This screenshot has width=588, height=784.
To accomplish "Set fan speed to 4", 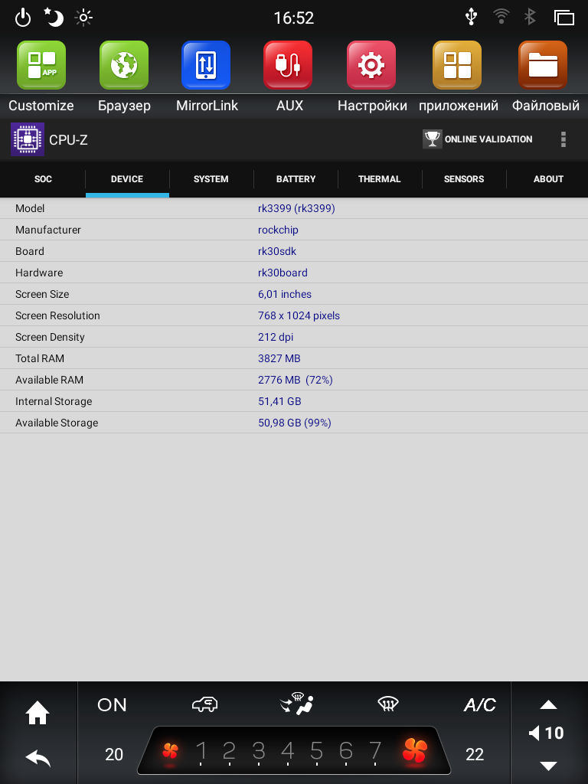I will coord(288,751).
